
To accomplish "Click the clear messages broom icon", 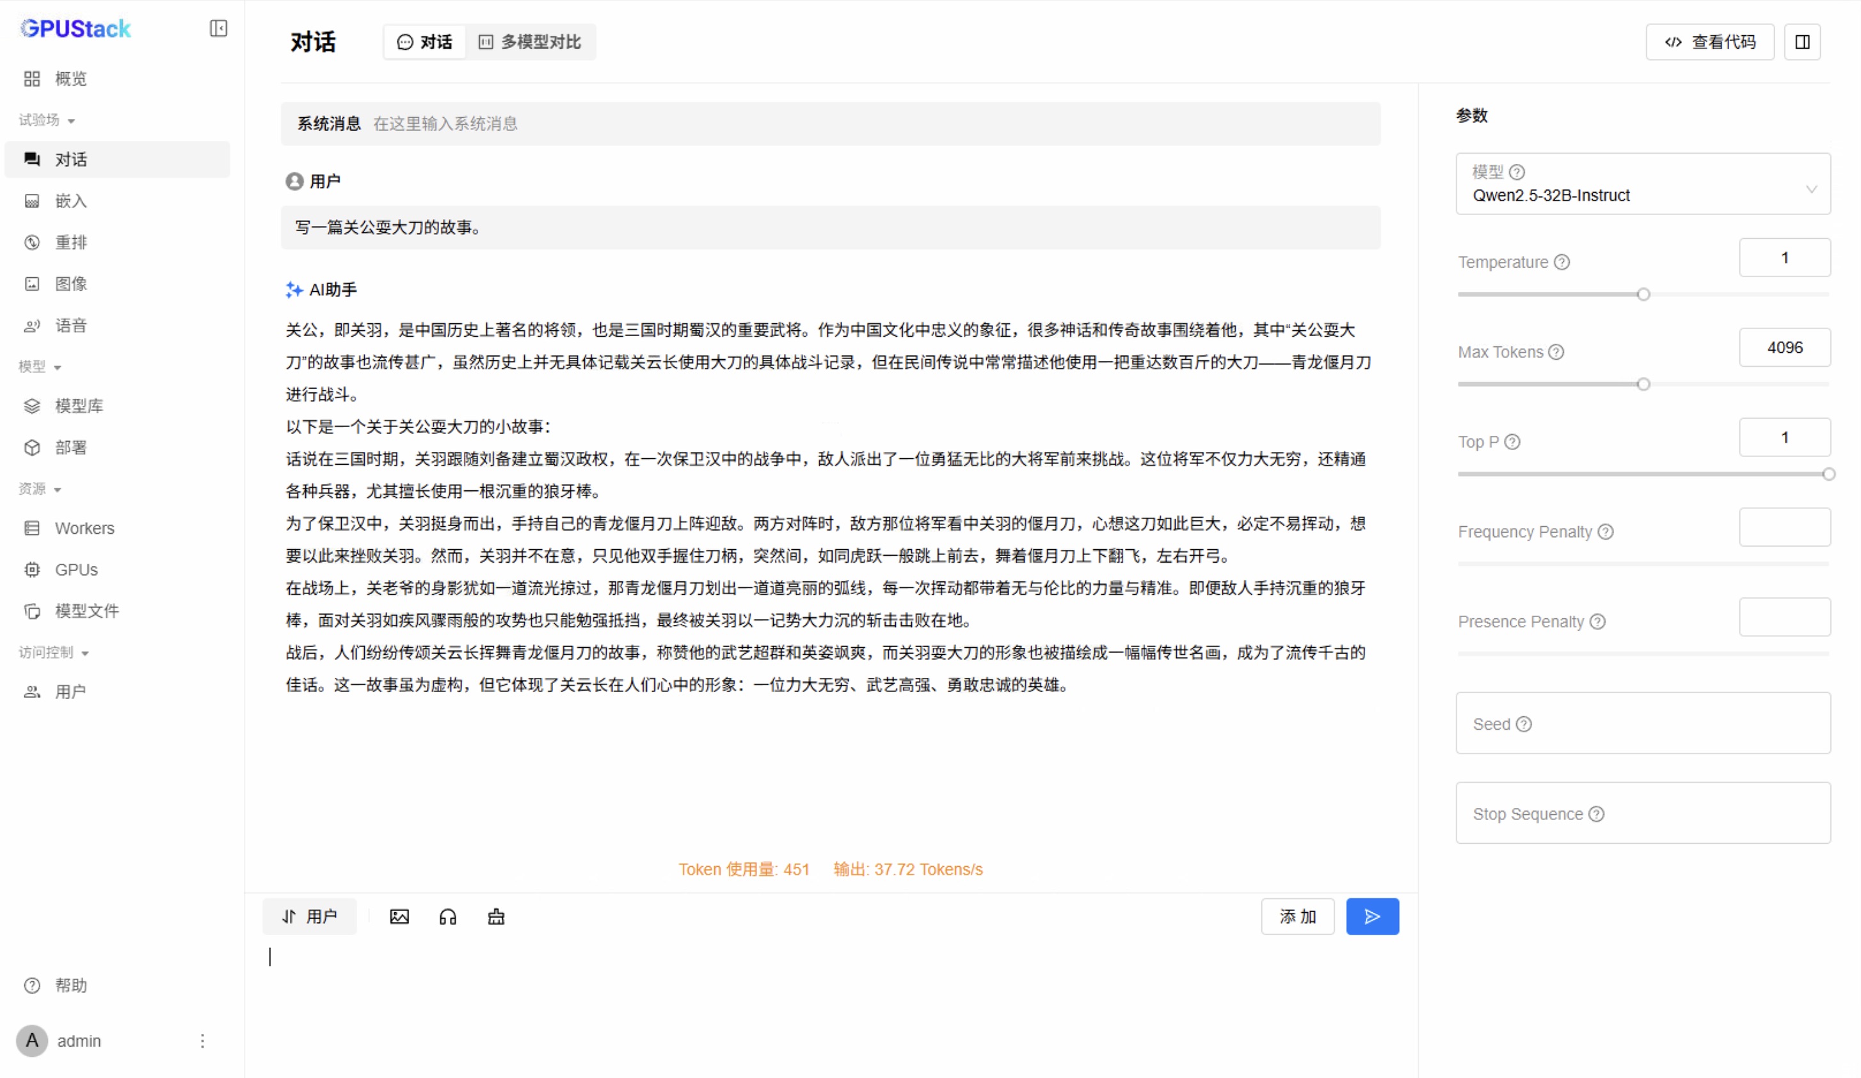I will [496, 917].
